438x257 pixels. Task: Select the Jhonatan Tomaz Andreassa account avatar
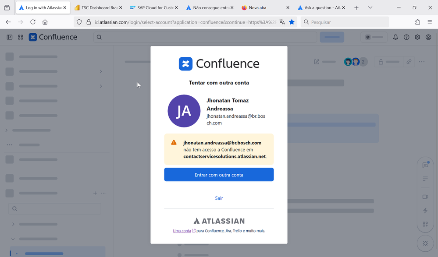[184, 111]
